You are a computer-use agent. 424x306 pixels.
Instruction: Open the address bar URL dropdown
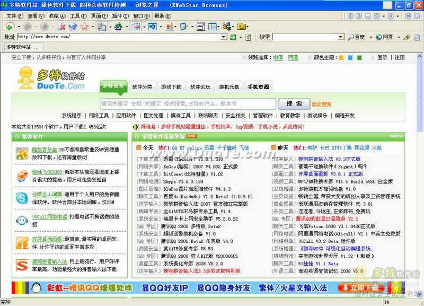pyautogui.click(x=224, y=37)
